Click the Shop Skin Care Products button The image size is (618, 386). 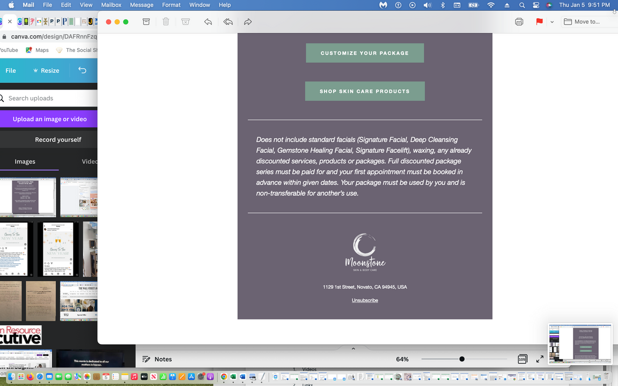point(365,91)
